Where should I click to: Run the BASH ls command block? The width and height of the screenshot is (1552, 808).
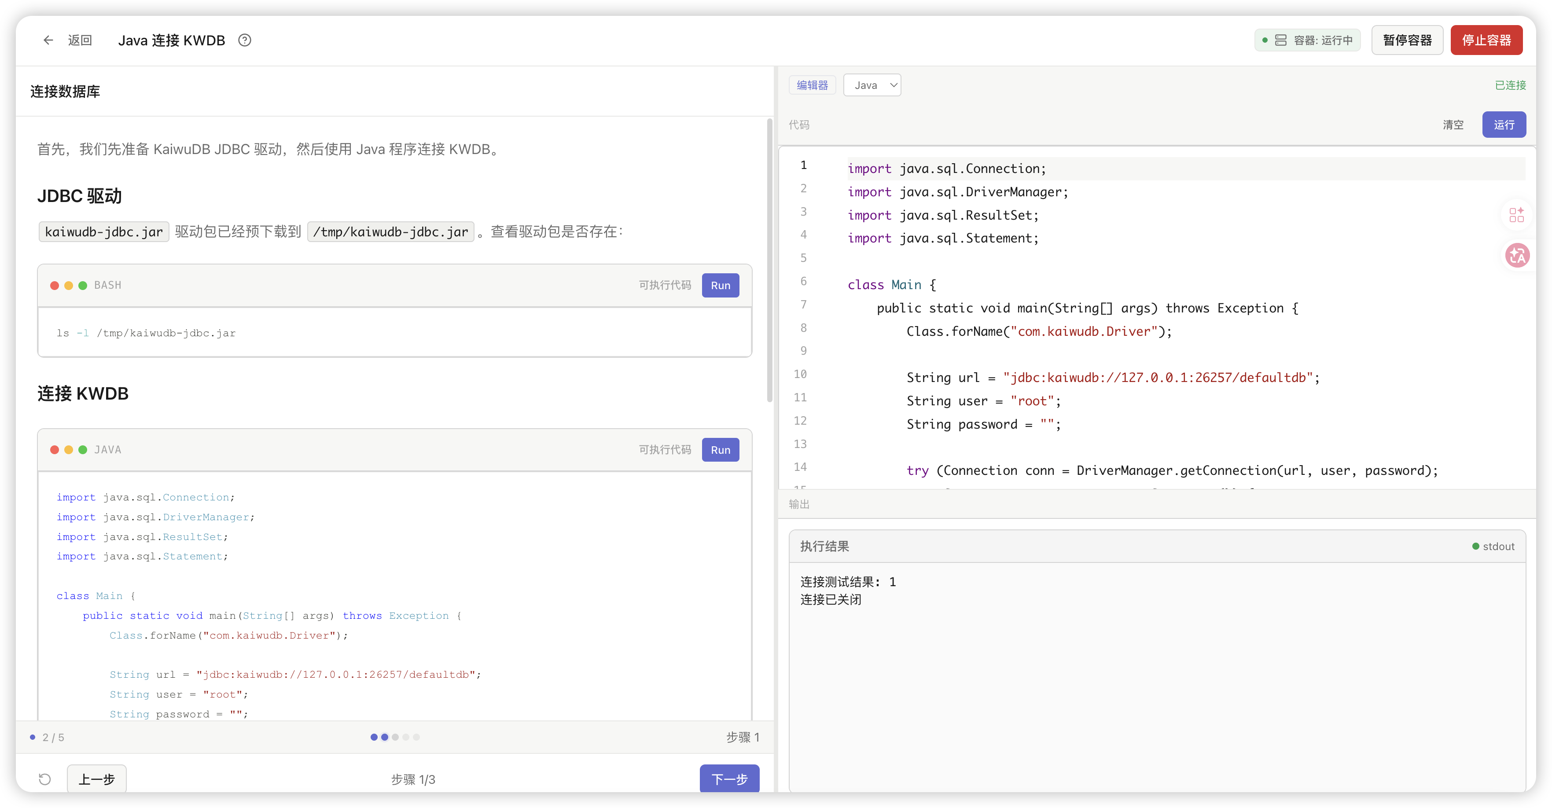click(720, 286)
